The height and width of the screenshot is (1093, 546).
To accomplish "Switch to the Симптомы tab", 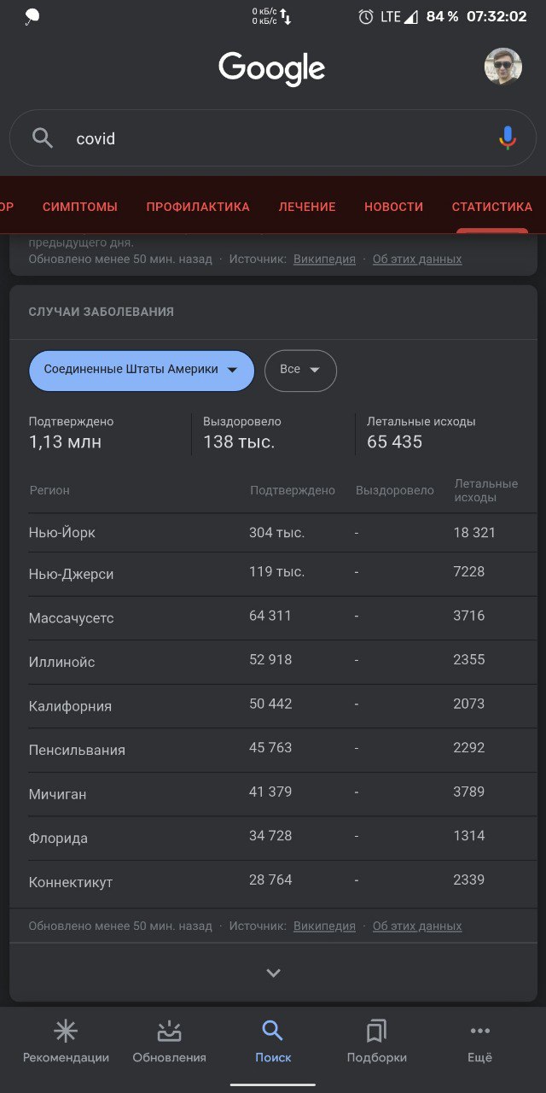I will tap(80, 207).
